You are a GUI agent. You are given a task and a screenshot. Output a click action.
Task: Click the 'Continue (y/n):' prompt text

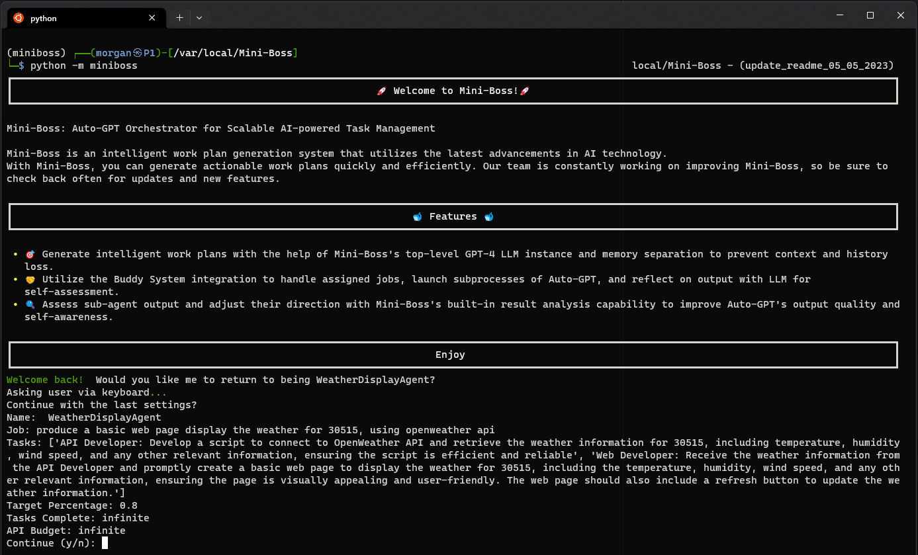(51, 543)
